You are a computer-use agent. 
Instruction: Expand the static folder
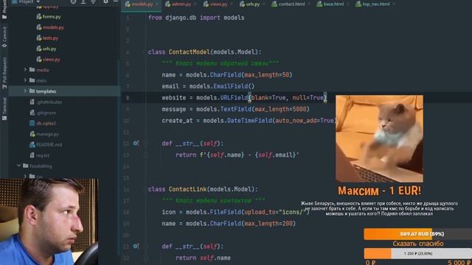click(25, 80)
